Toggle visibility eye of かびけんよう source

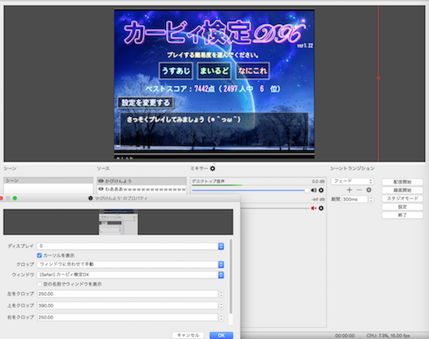(x=101, y=181)
